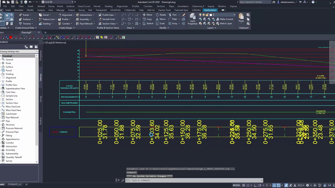The height and width of the screenshot is (188, 335).
Task: Click the Customization gear in status bar
Action: coord(308,185)
